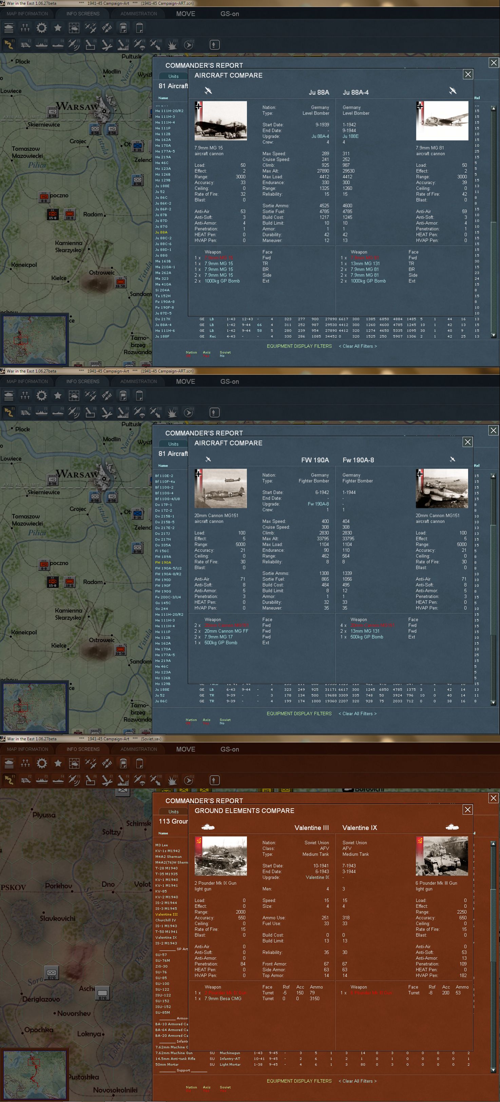Viewport: 500px width, 1102px height.
Task: Click the soldiers icon in the FW 190A screen toolbar
Action: pyautogui.click(x=25, y=396)
